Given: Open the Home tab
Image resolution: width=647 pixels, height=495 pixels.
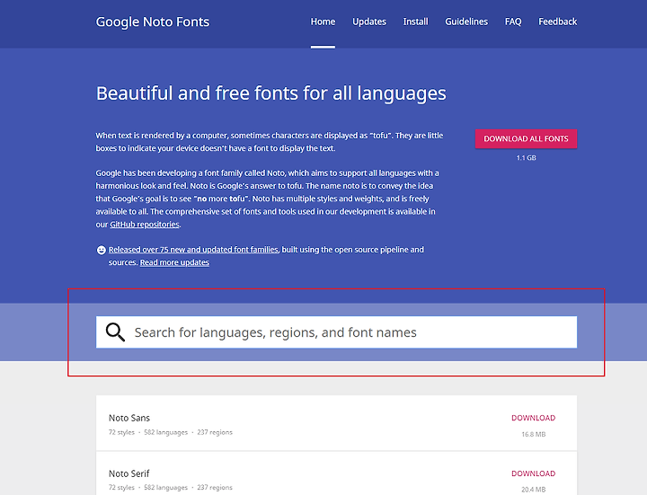Looking at the screenshot, I should (323, 22).
